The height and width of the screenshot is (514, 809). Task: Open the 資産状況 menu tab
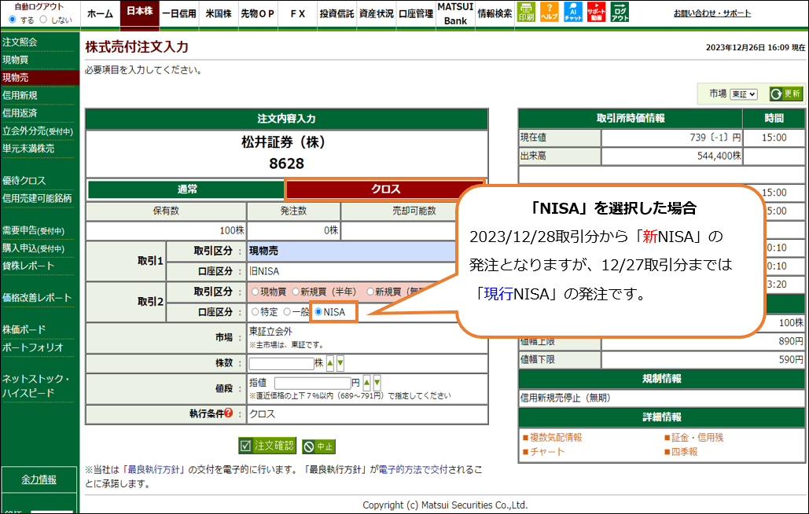tap(376, 14)
